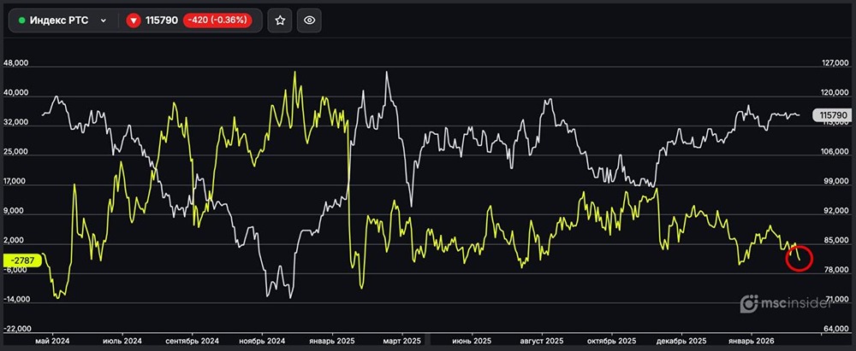
Task: Click the chevron next to Индекс РТС
Action: coord(104,20)
